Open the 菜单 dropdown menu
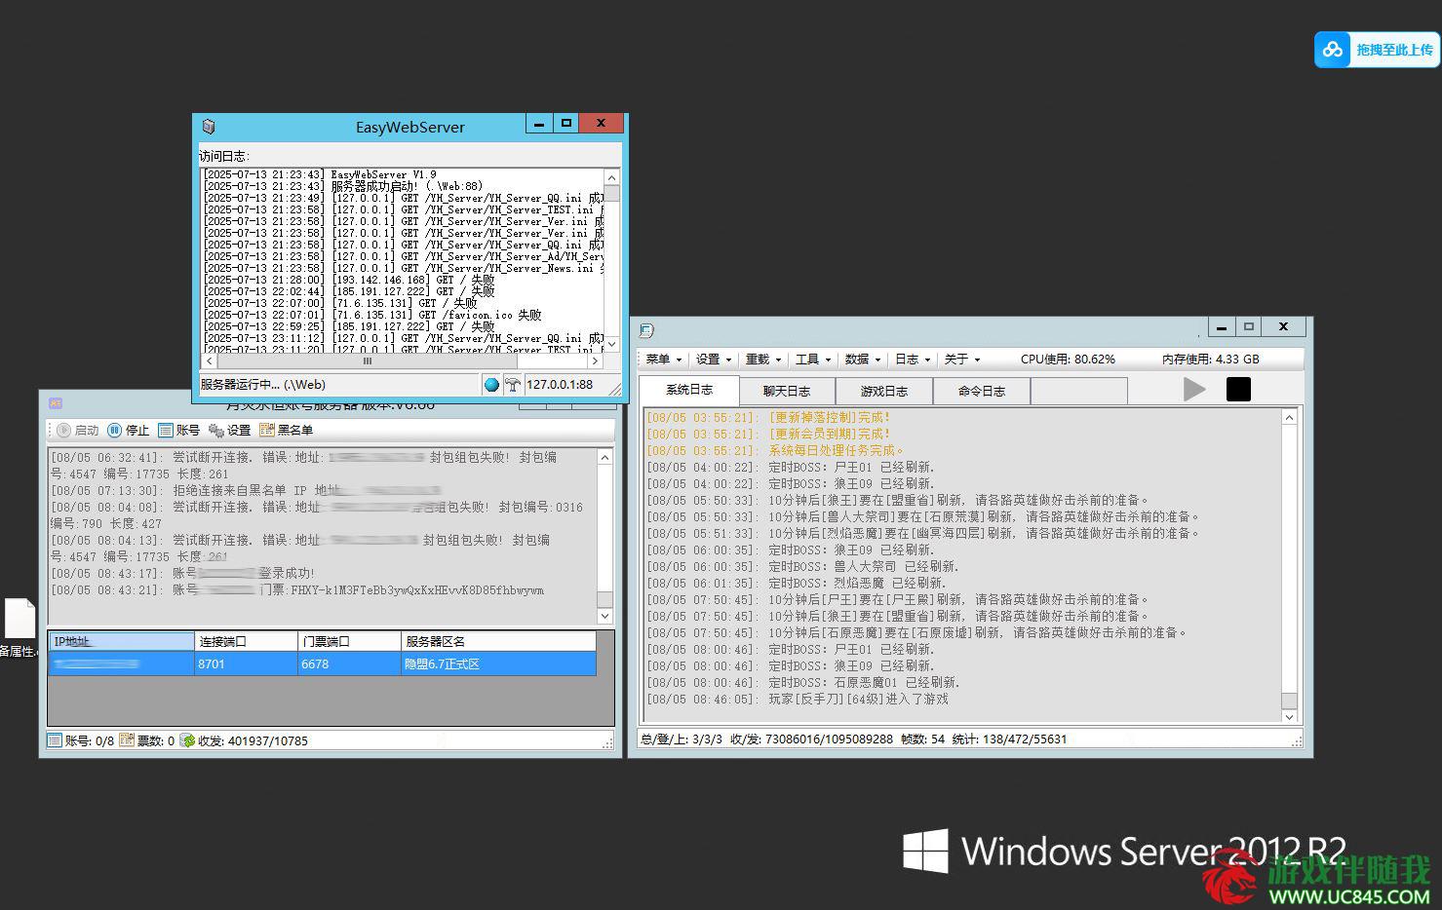 coord(664,360)
